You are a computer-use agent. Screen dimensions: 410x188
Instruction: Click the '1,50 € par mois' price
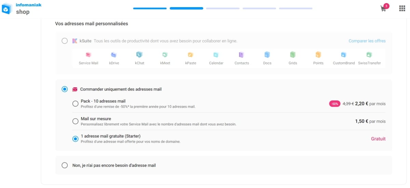pos(370,121)
